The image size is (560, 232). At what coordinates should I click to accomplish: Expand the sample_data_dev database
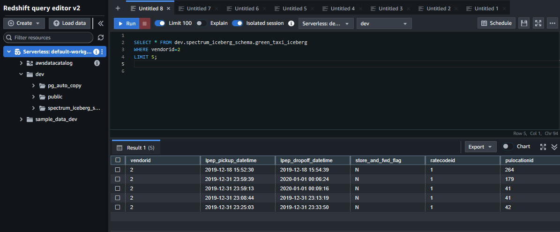[22, 119]
